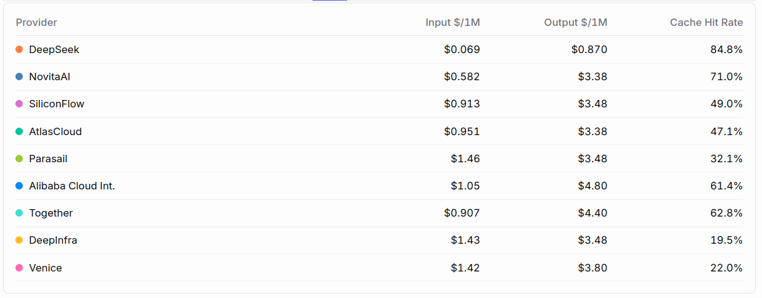Click the green AtlasCloud color dot
The image size is (762, 298).
[19, 131]
